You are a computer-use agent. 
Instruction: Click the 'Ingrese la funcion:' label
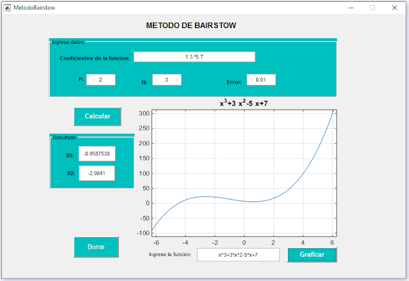point(170,254)
